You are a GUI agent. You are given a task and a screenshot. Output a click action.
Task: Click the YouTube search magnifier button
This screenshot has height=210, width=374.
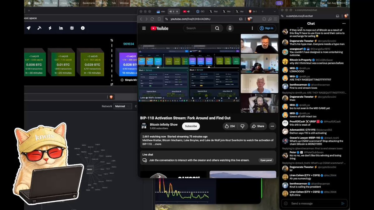[x=217, y=28]
